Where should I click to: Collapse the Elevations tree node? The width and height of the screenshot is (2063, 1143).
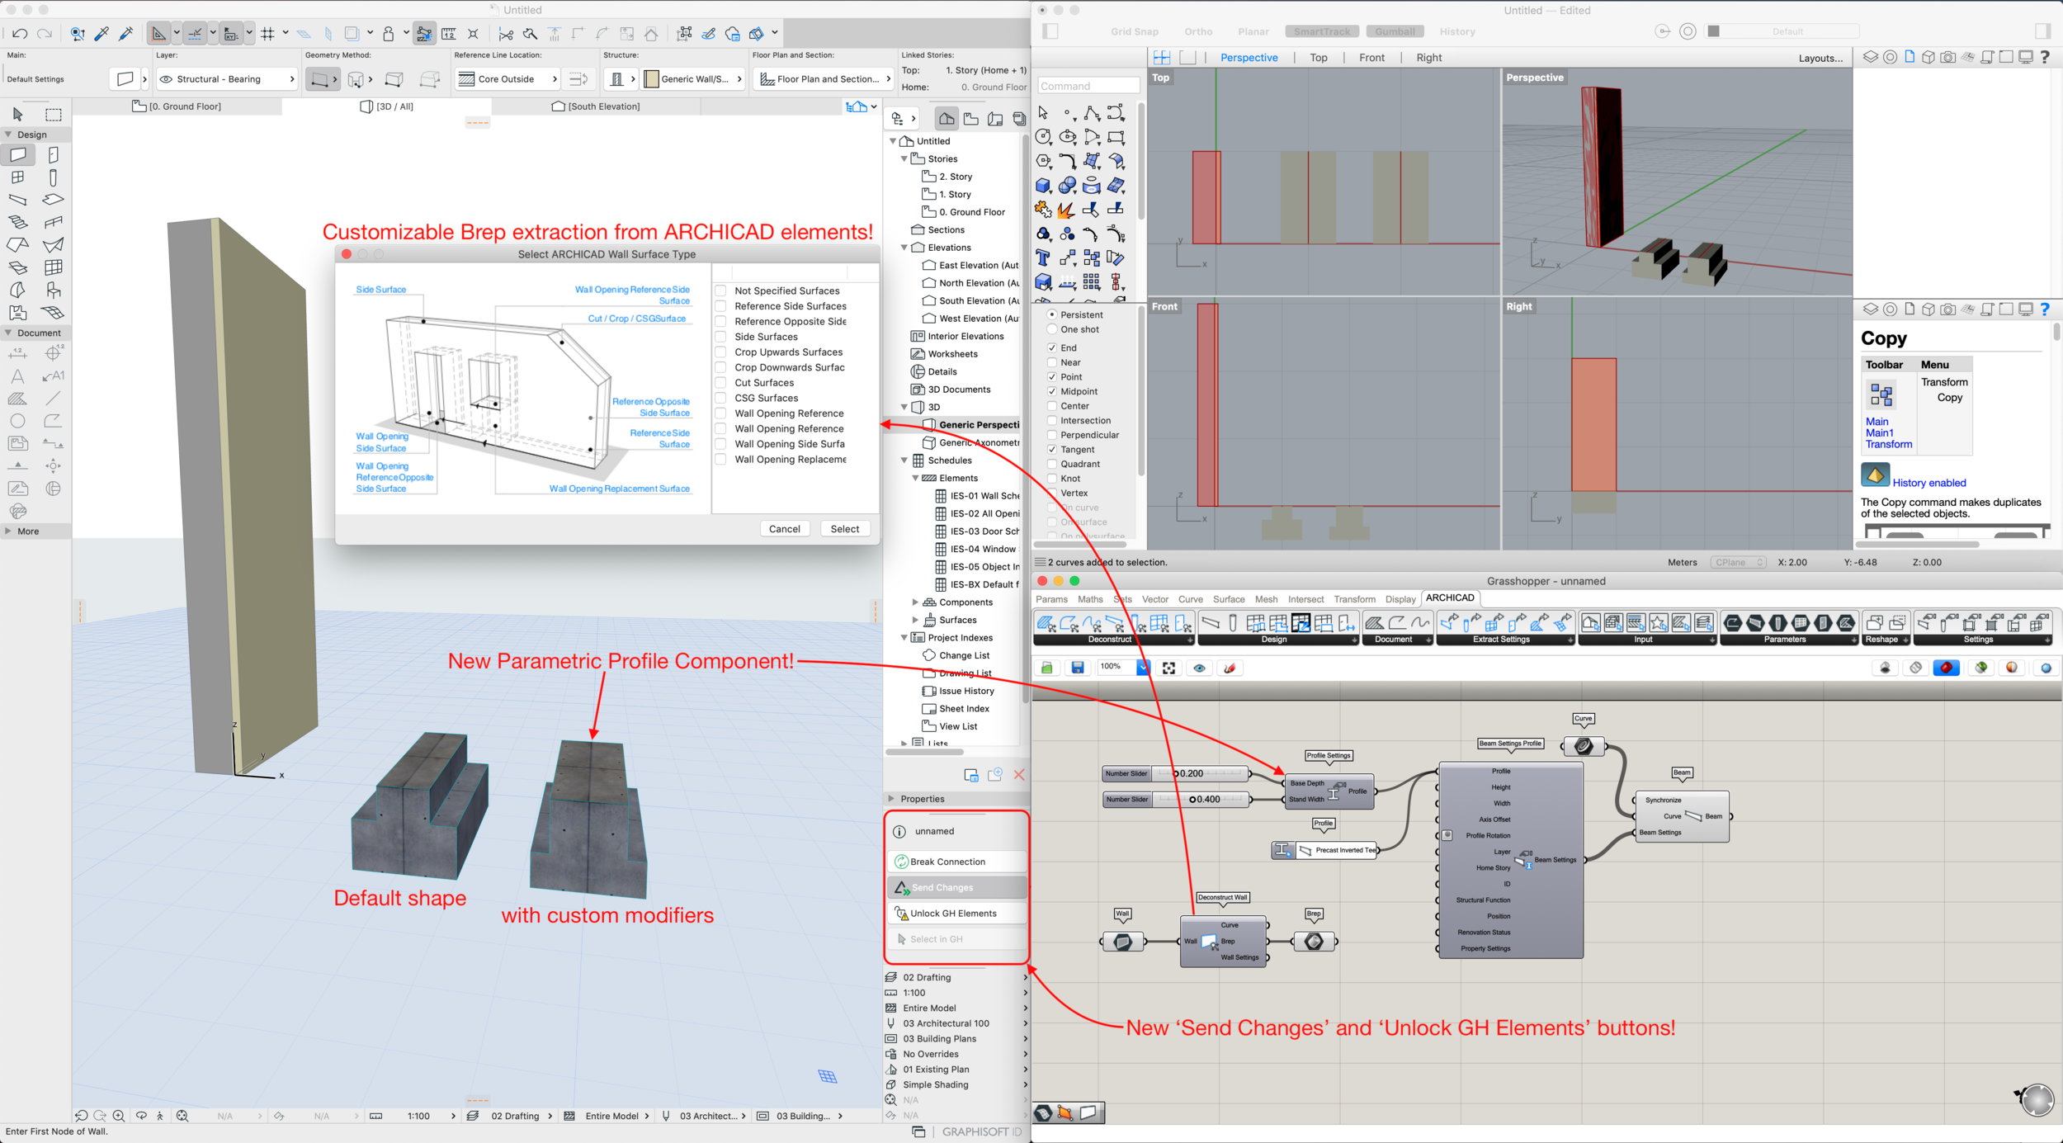coord(904,248)
